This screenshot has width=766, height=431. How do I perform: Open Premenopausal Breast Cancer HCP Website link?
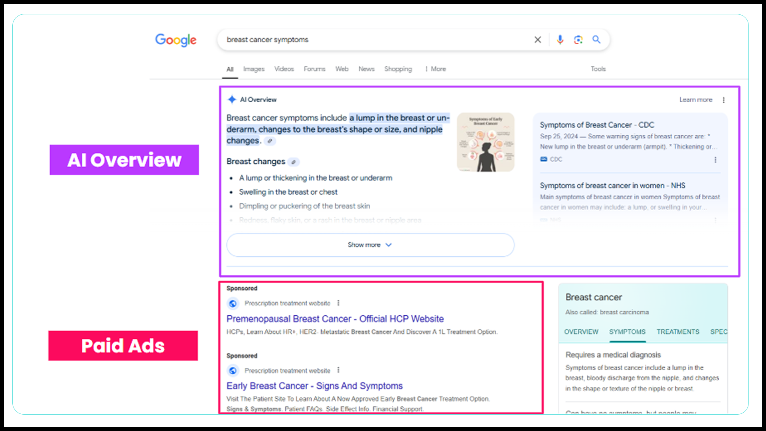click(x=335, y=319)
